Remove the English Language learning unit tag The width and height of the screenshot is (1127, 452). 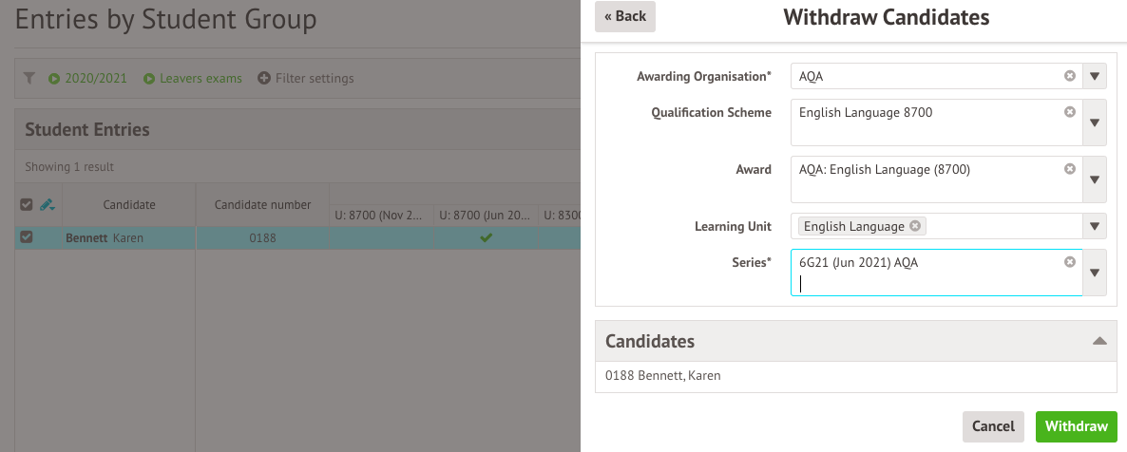click(915, 226)
